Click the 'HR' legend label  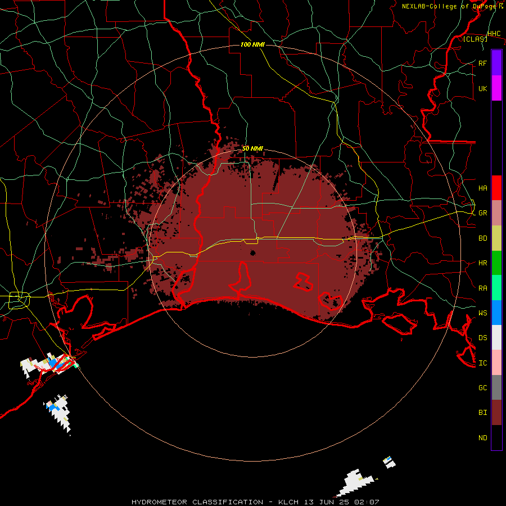[x=482, y=263]
